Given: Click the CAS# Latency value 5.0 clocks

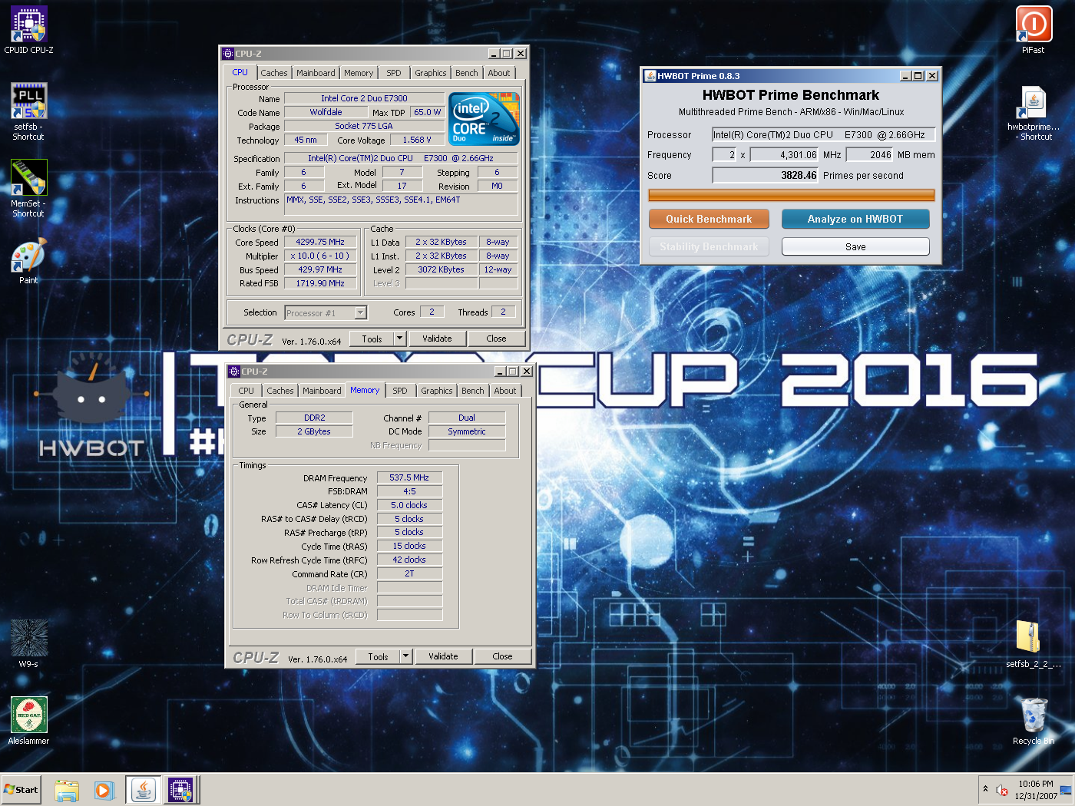Looking at the screenshot, I should [x=409, y=505].
